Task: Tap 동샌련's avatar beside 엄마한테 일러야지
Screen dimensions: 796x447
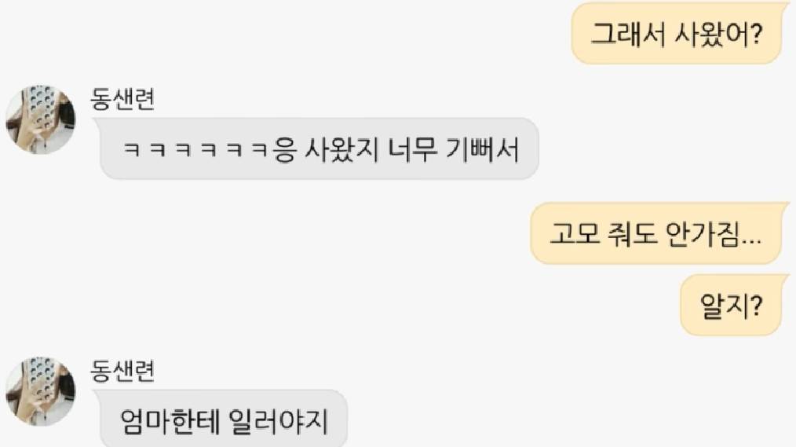Action: point(40,391)
